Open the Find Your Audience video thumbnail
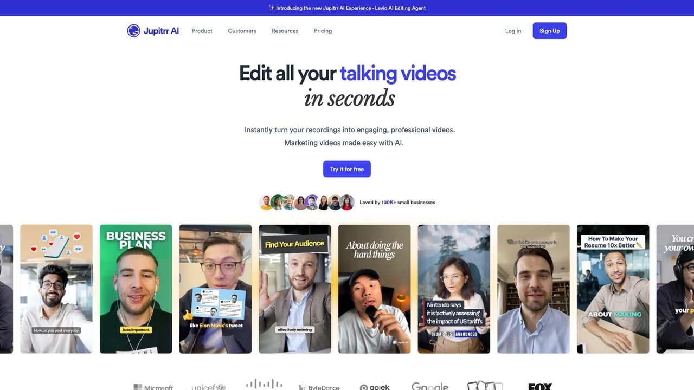This screenshot has width=694, height=390. click(295, 289)
